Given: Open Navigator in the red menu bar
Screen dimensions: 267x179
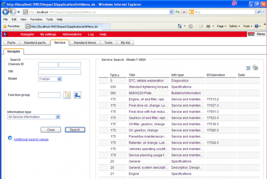Looking at the screenshot, I should [x=28, y=35].
